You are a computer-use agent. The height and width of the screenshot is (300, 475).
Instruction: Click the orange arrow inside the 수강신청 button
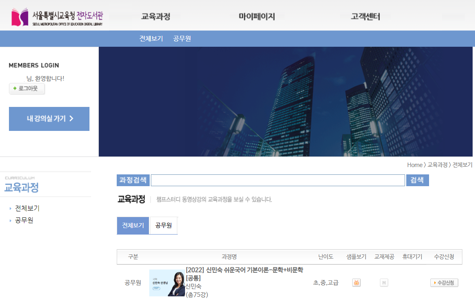coord(436,283)
